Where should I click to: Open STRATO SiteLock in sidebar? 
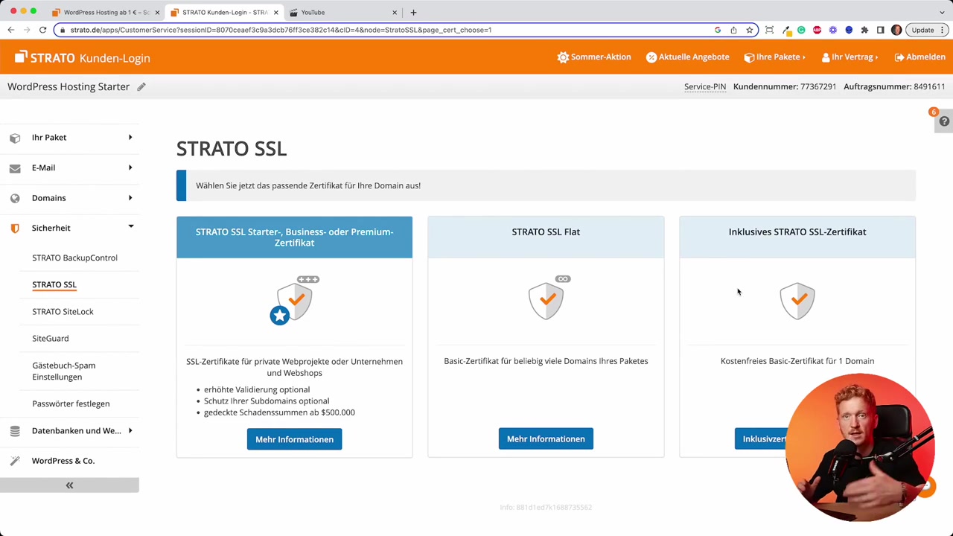click(x=63, y=311)
